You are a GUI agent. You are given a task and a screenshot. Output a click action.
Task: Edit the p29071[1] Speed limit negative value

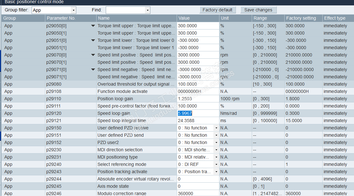pos(198,77)
